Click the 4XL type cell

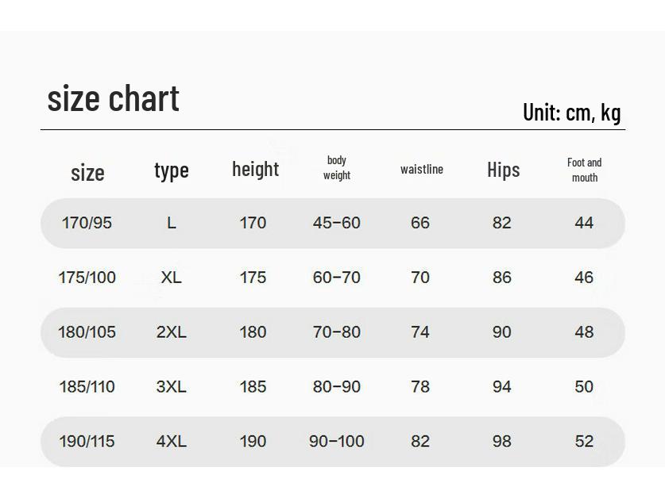(x=171, y=442)
